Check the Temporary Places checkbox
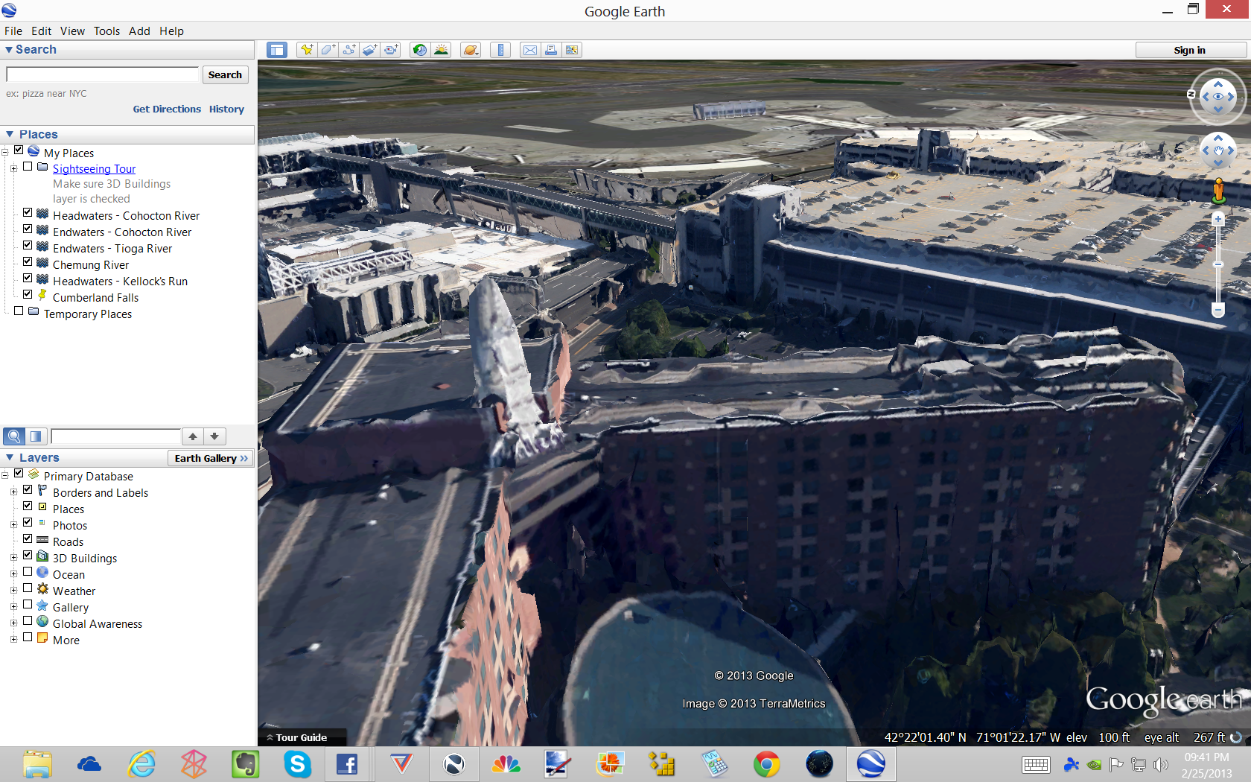The height and width of the screenshot is (782, 1251). coord(19,311)
